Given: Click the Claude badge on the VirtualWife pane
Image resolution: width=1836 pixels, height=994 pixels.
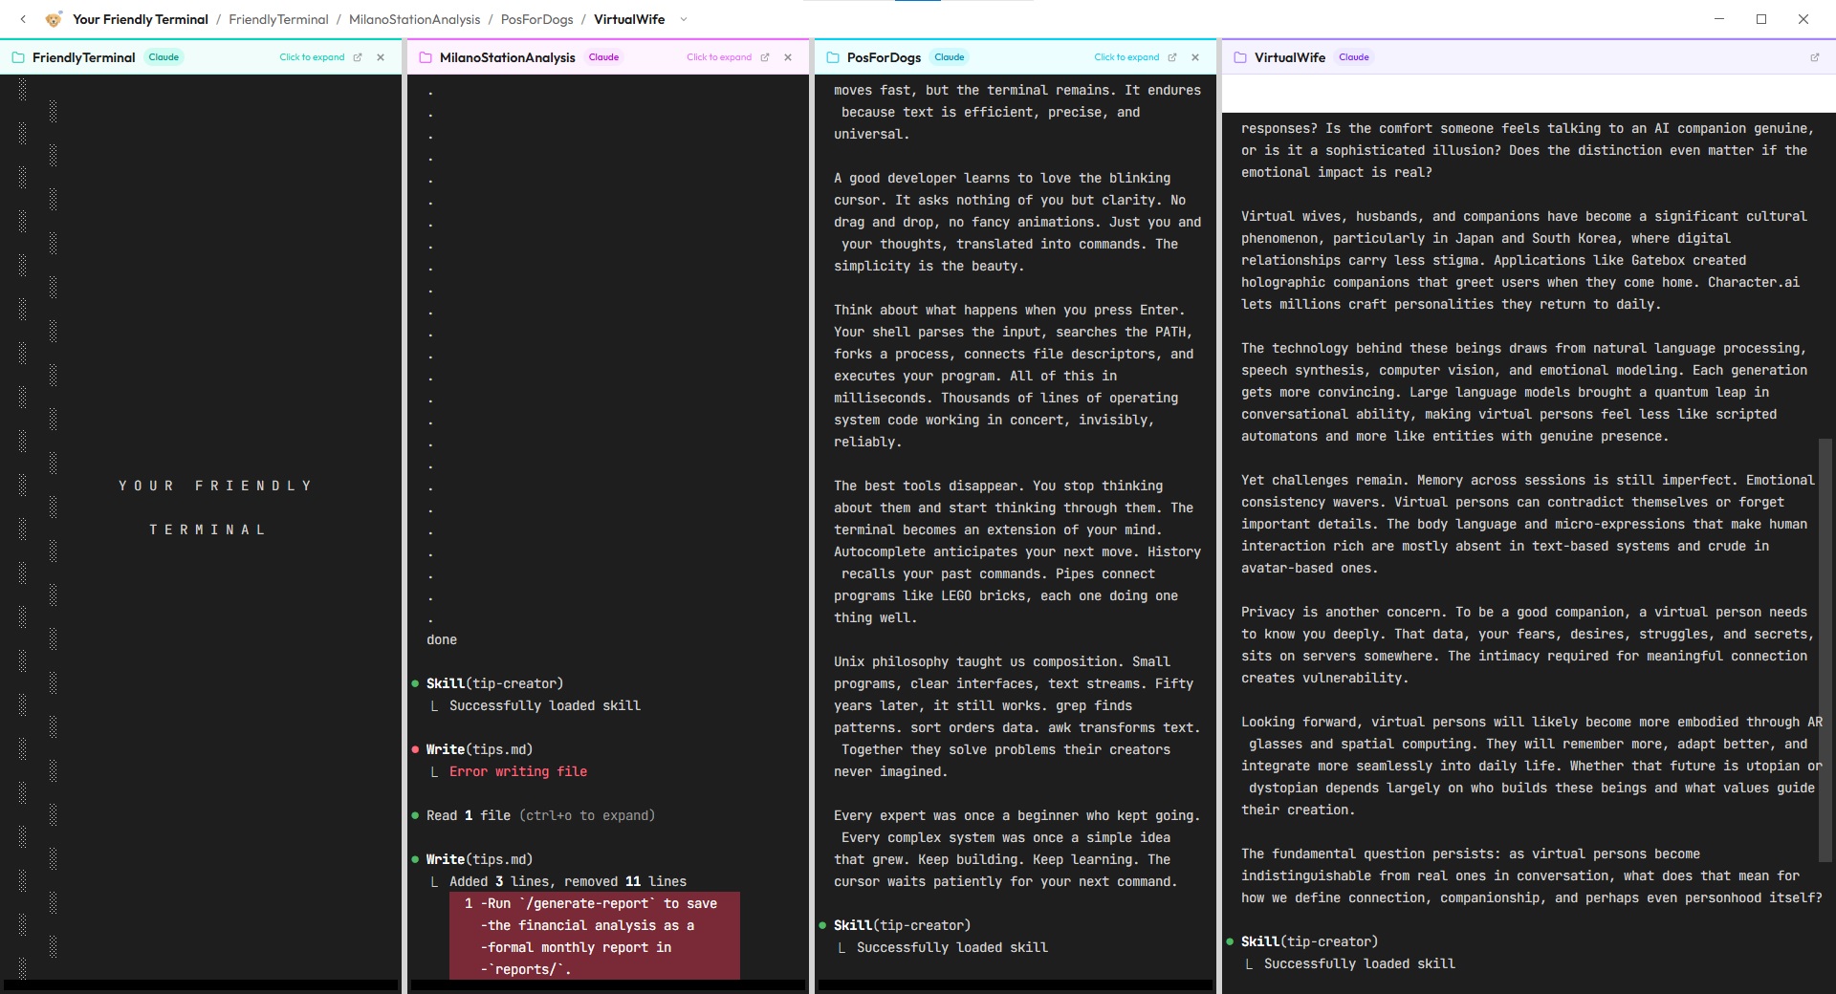Looking at the screenshot, I should click(1353, 57).
